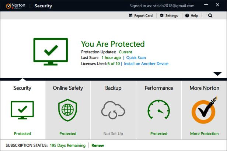The image size is (227, 151).
Task: Click the More Norton checkmark logo
Action: point(204,111)
